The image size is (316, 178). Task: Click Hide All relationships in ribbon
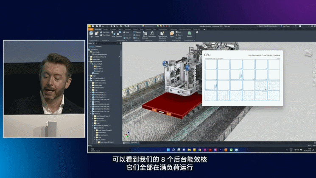[x=127, y=38]
